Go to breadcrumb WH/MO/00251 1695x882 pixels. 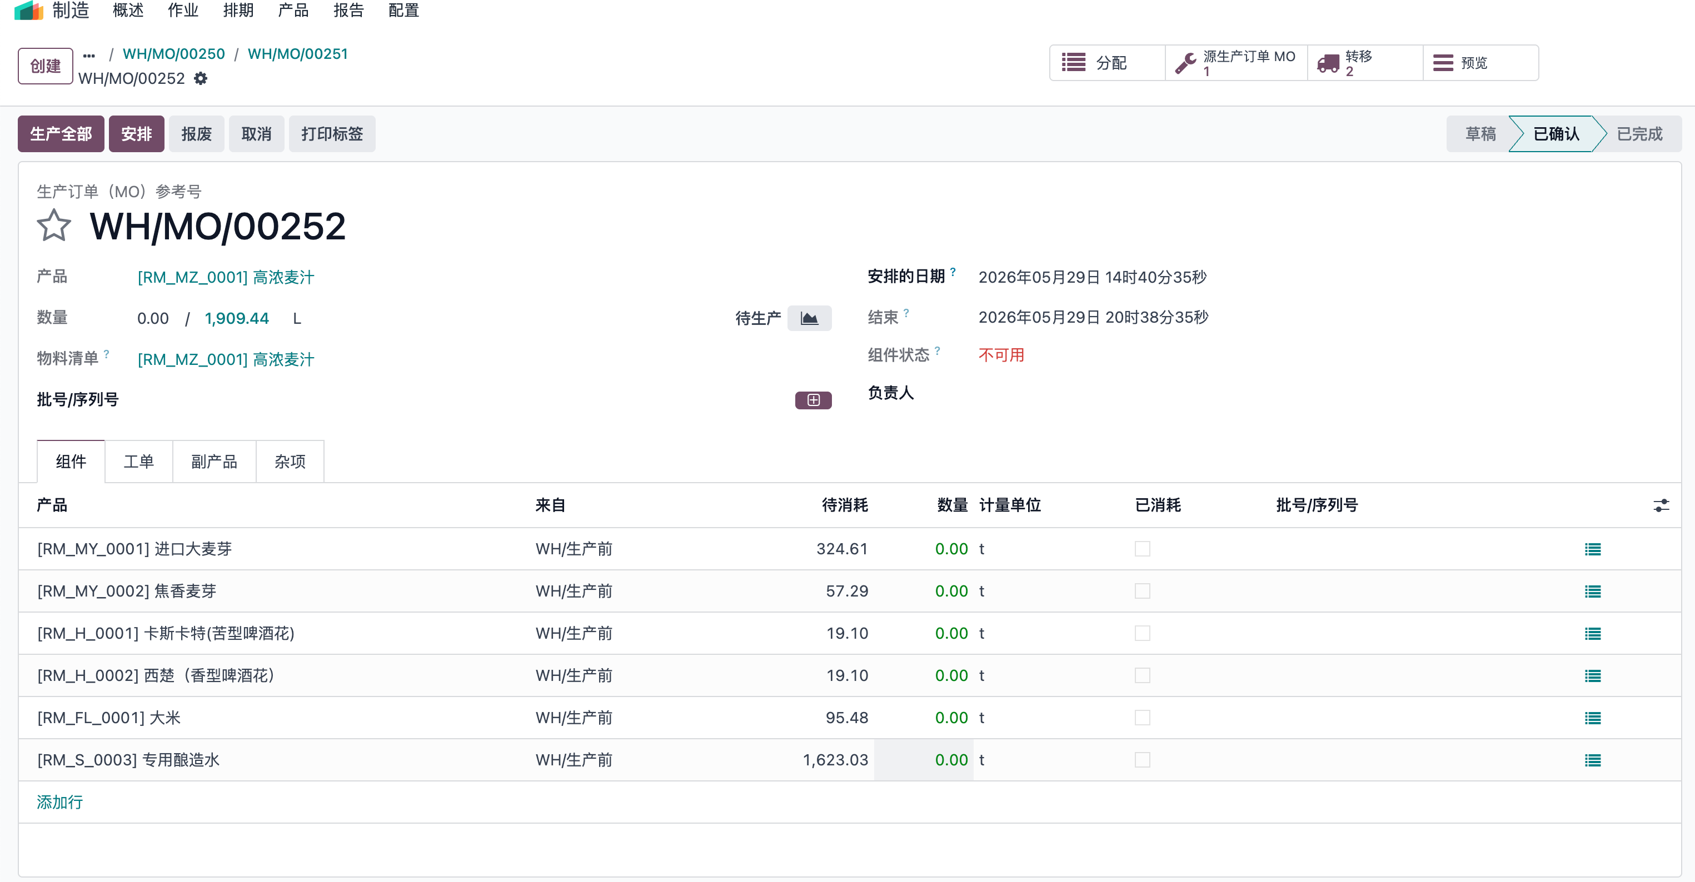(297, 54)
